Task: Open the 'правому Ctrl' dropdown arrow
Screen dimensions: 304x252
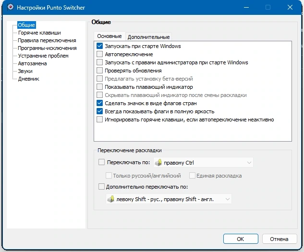Action: (249, 163)
